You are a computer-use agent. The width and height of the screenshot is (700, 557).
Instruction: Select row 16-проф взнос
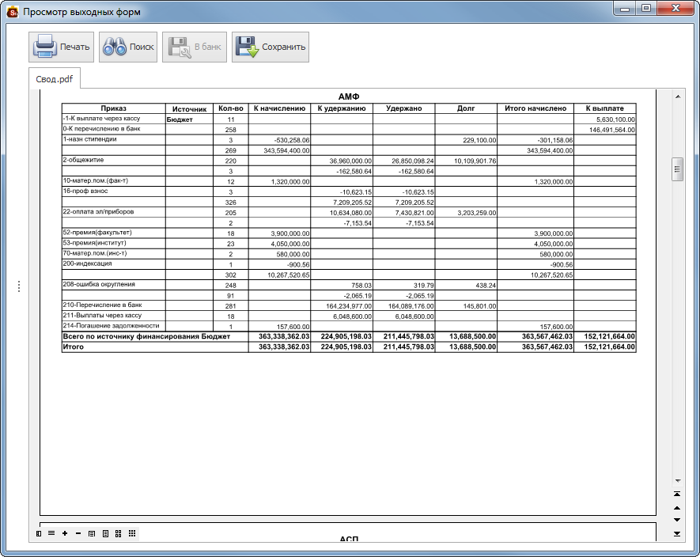[x=349, y=191]
